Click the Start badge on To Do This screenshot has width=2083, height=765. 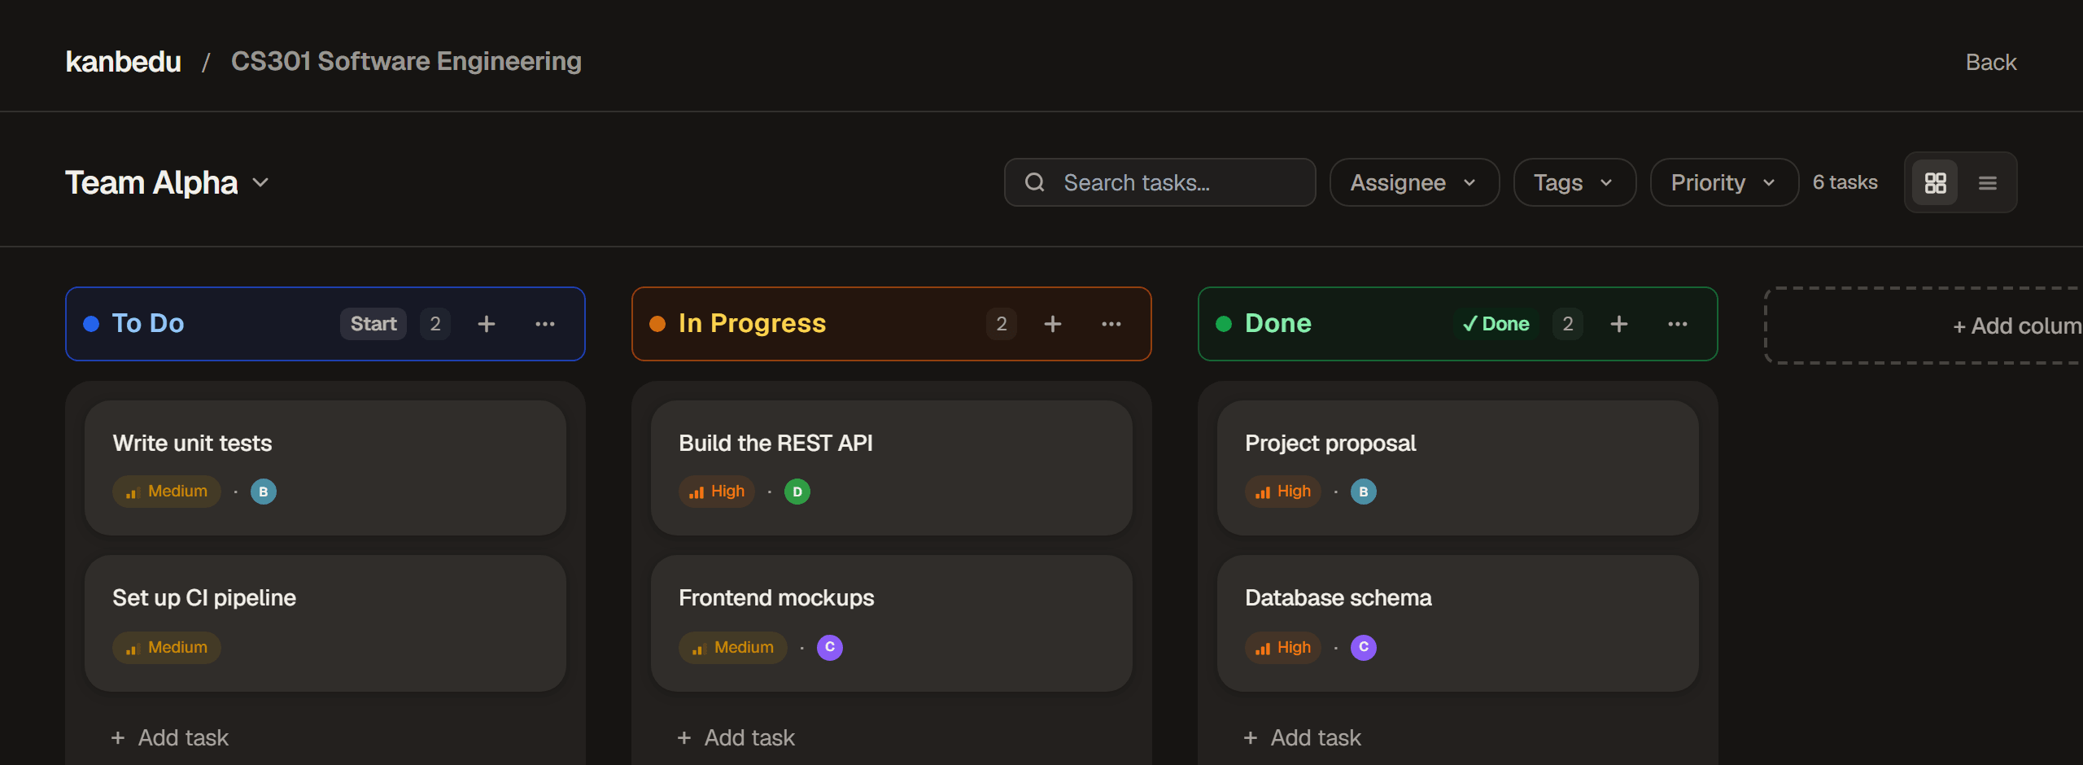pyautogui.click(x=373, y=324)
